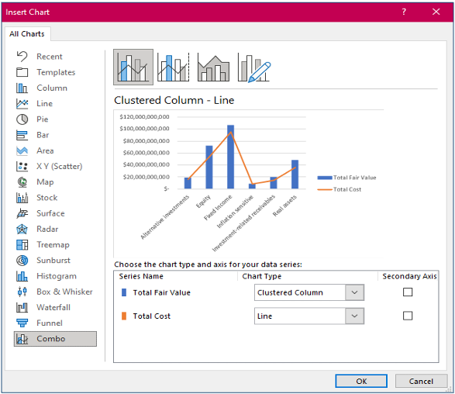Click the orange Total Cost color marker
The height and width of the screenshot is (394, 455).
[x=124, y=316]
